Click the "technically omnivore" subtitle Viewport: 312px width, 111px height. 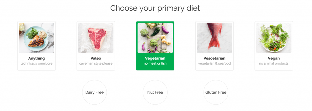pos(37,63)
